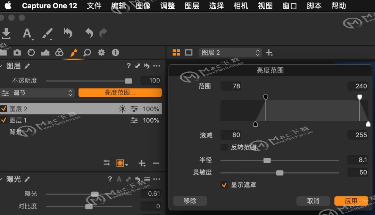
Task: Click the 图层 panel expand arrow icon
Action: (x=138, y=66)
